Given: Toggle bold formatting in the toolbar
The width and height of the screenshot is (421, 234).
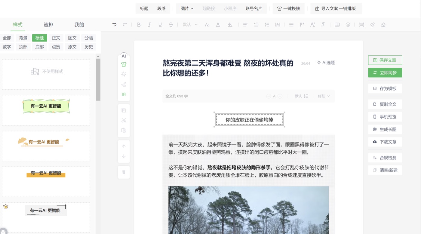Looking at the screenshot, I should (x=139, y=25).
